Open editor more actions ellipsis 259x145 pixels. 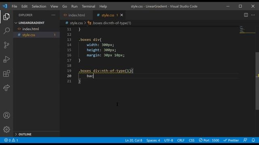(253, 15)
